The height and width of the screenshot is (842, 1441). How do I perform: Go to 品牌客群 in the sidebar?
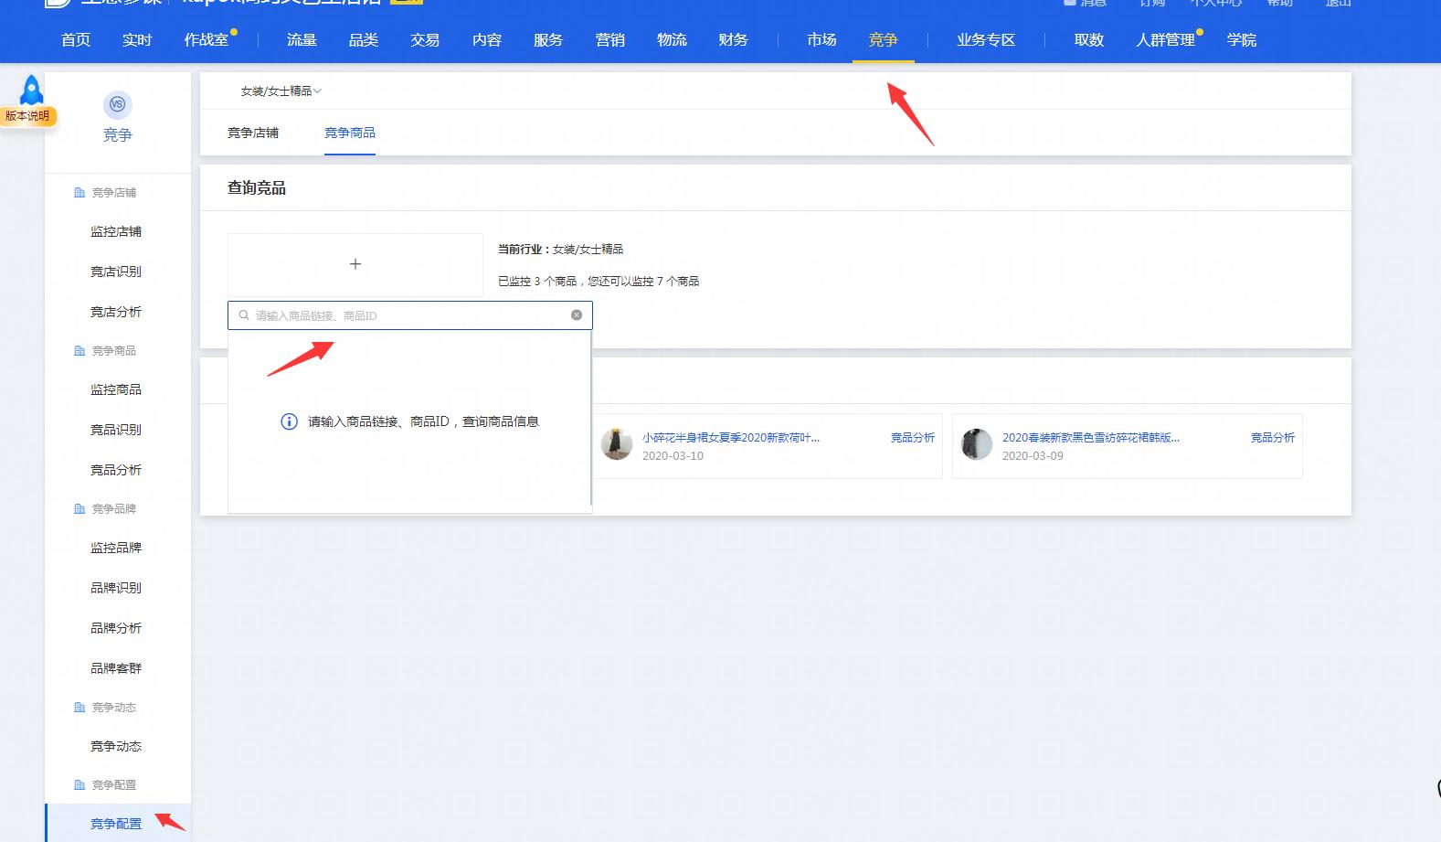116,669
